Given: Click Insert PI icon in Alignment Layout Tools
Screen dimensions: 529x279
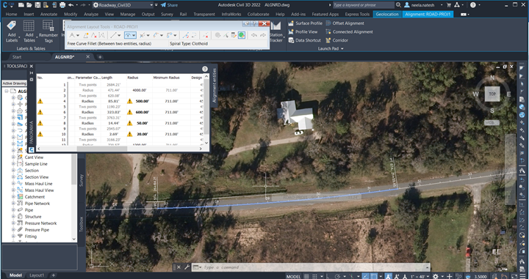Looking at the screenshot, I should pos(86,35).
